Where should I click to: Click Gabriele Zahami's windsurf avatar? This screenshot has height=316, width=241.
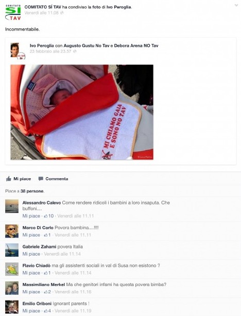tap(12, 250)
